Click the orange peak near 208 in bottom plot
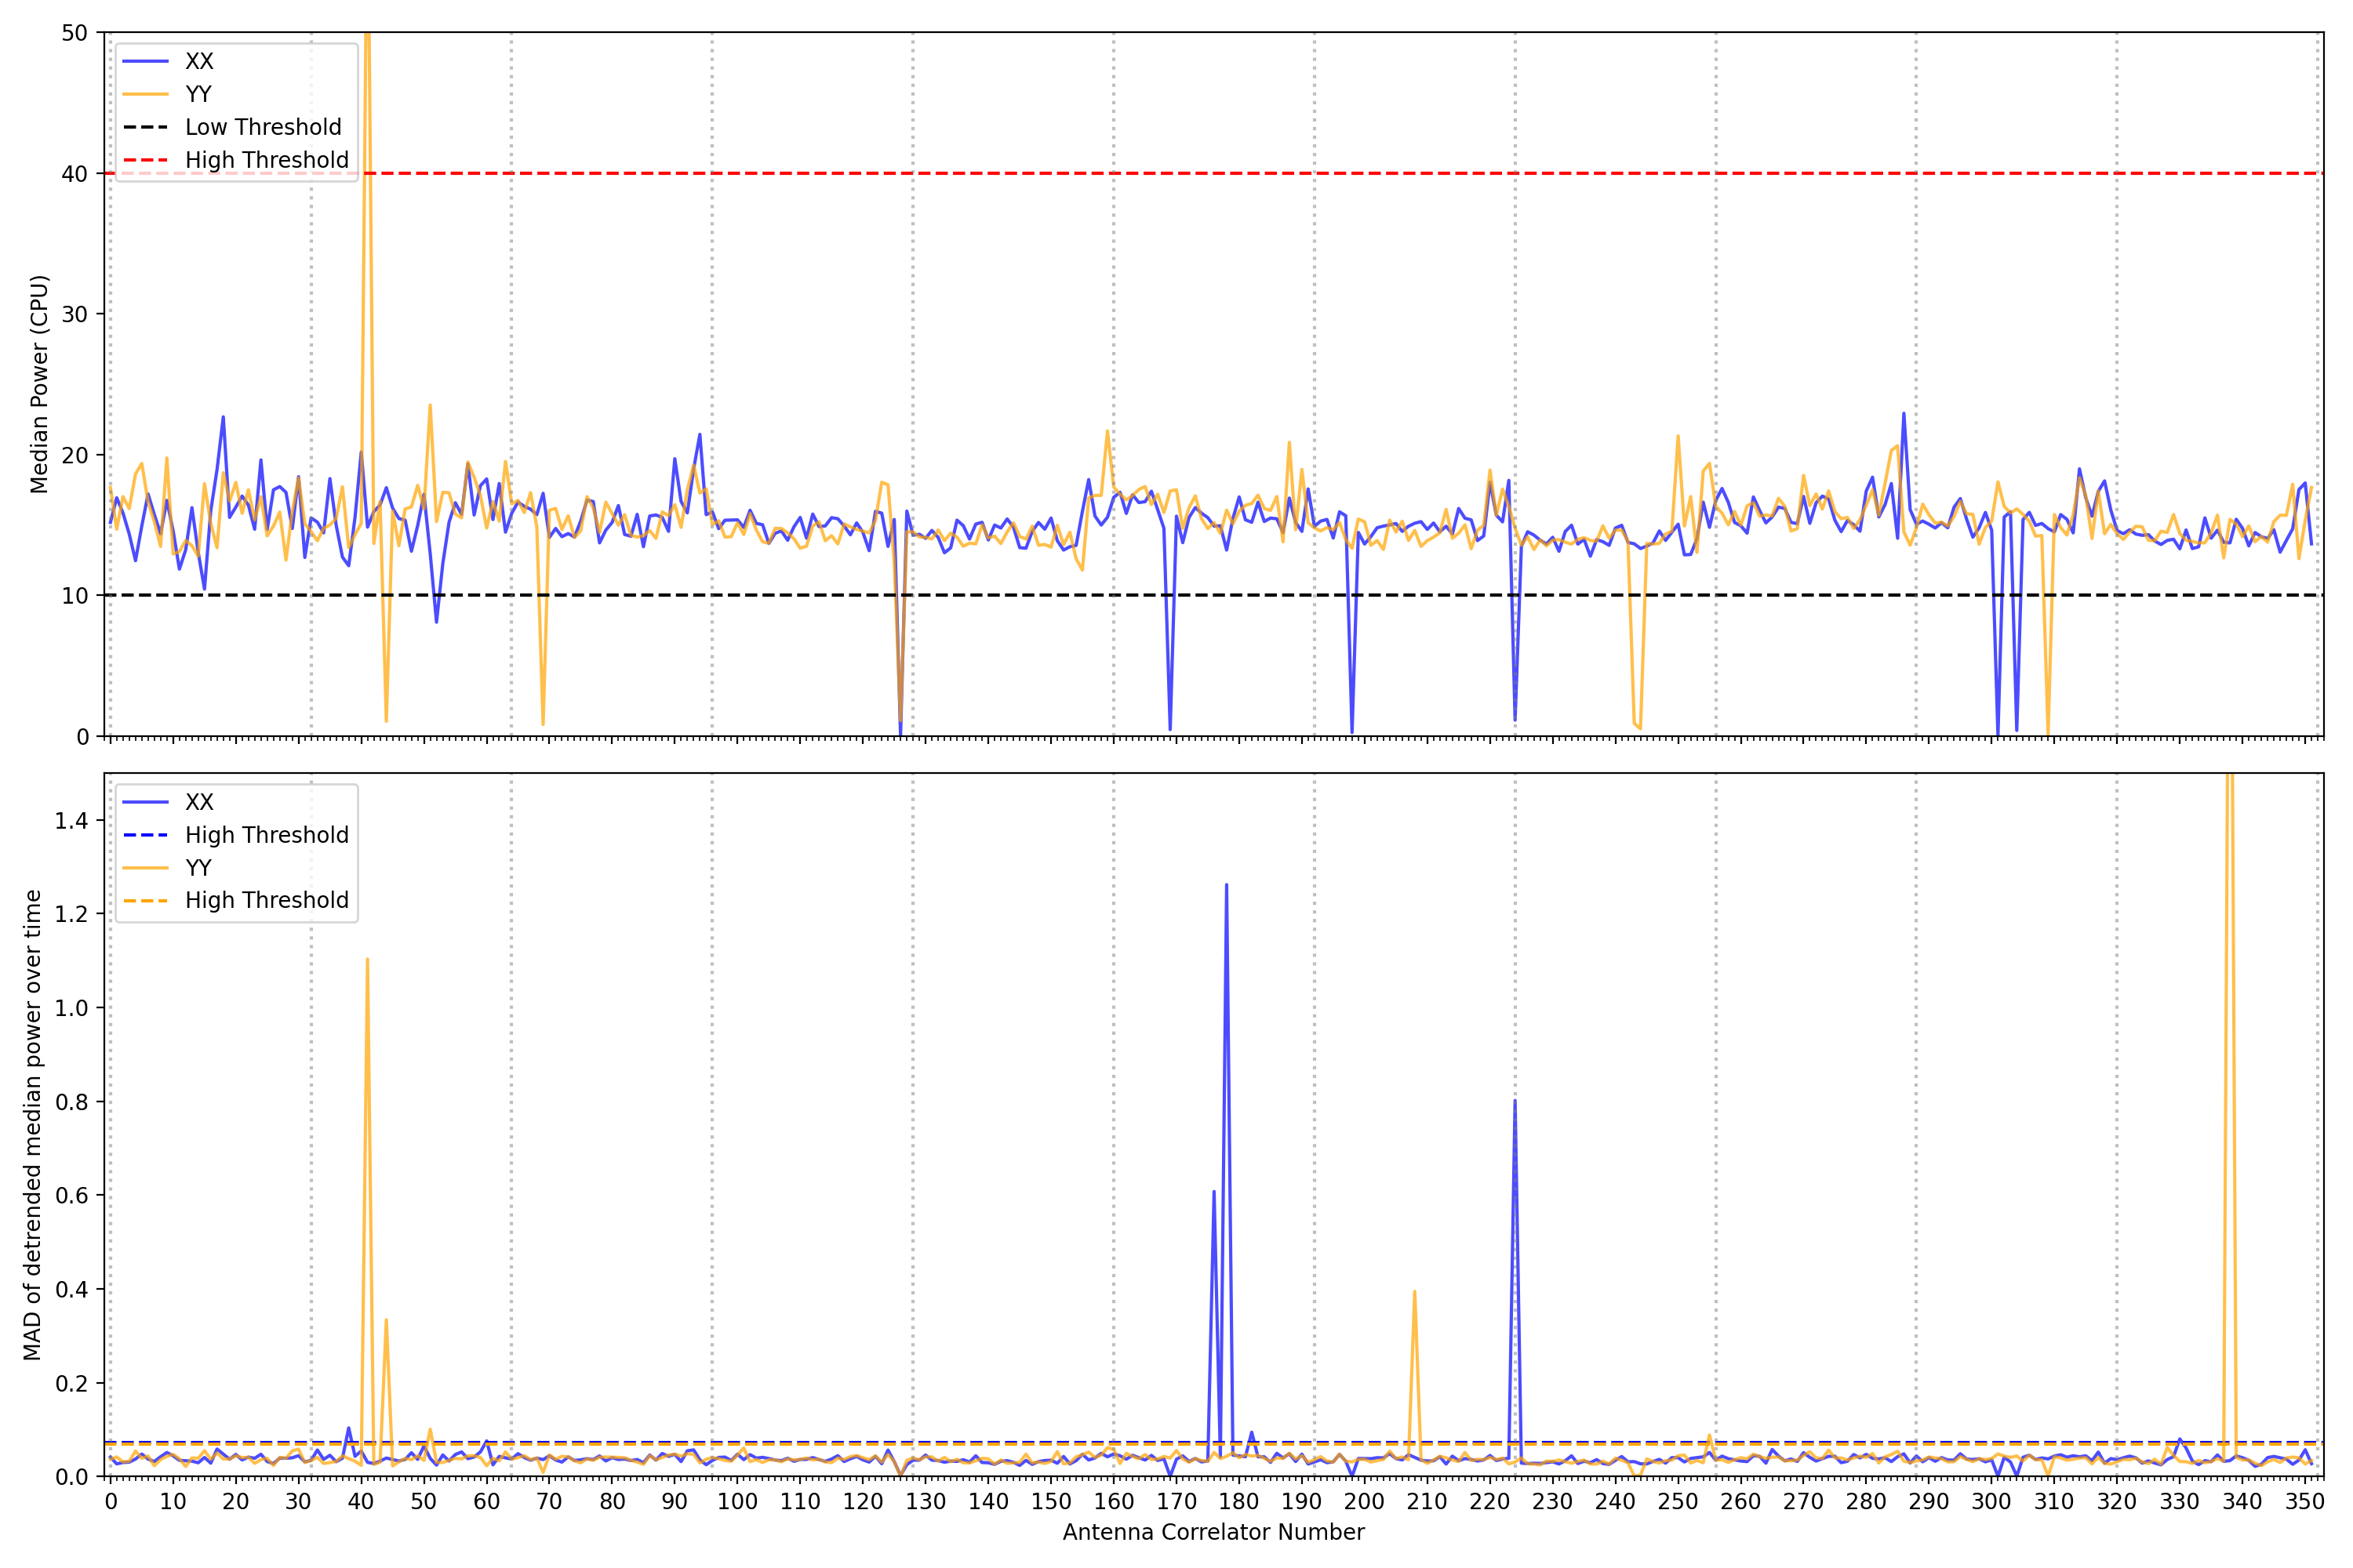 [1413, 1292]
